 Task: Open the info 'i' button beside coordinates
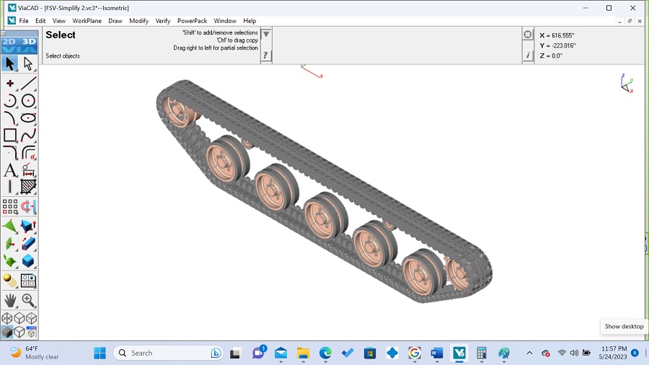click(528, 55)
